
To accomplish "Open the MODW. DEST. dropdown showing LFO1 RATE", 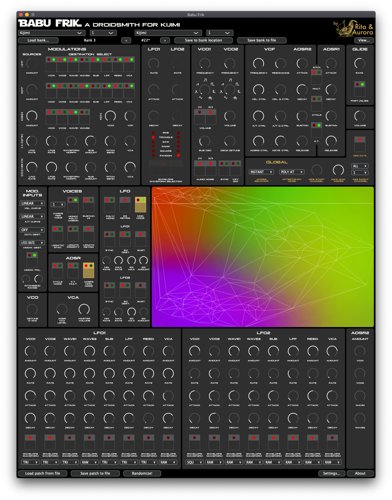I will 32,243.
